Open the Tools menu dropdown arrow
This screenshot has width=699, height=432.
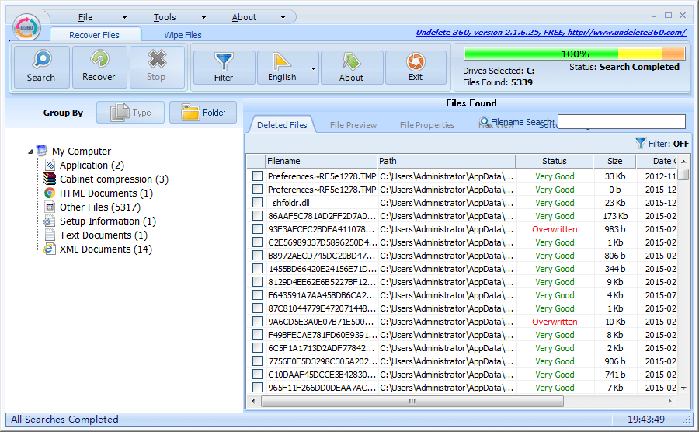click(203, 17)
